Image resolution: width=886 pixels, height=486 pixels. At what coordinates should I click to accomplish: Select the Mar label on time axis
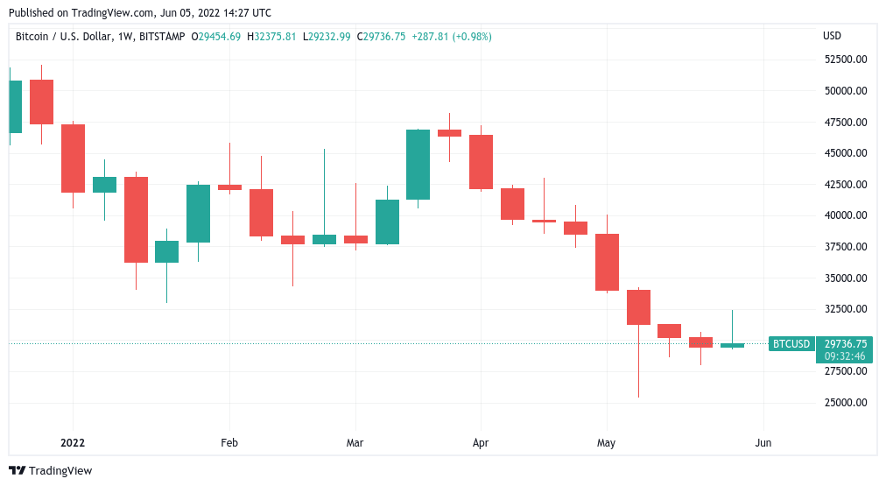[x=355, y=443]
